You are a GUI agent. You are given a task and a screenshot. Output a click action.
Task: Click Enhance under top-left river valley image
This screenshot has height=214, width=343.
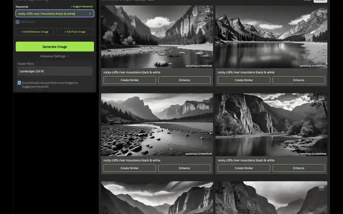click(x=184, y=80)
